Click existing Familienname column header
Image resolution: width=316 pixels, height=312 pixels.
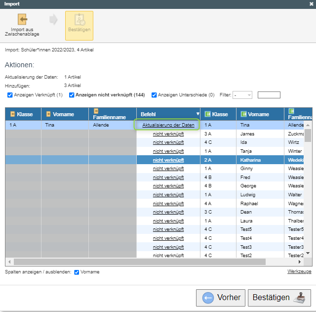(x=298, y=114)
